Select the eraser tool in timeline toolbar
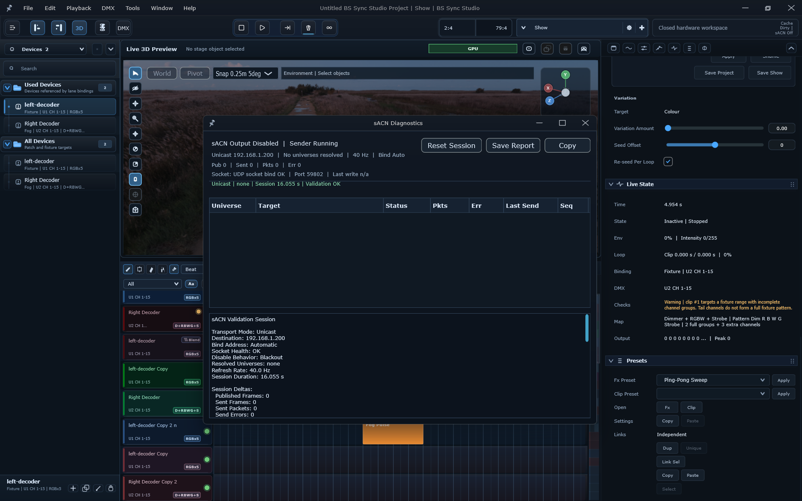The height and width of the screenshot is (501, 802). (151, 269)
